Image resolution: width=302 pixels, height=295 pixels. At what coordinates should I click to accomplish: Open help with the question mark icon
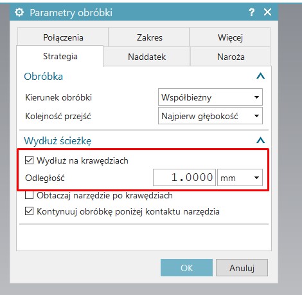(x=252, y=12)
